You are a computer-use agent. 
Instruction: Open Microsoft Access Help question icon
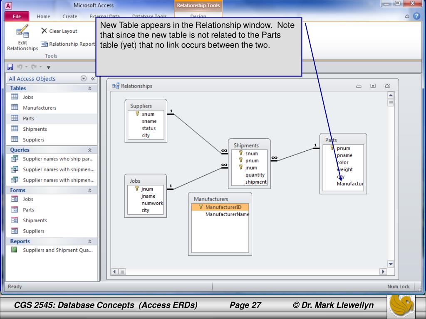(x=416, y=16)
